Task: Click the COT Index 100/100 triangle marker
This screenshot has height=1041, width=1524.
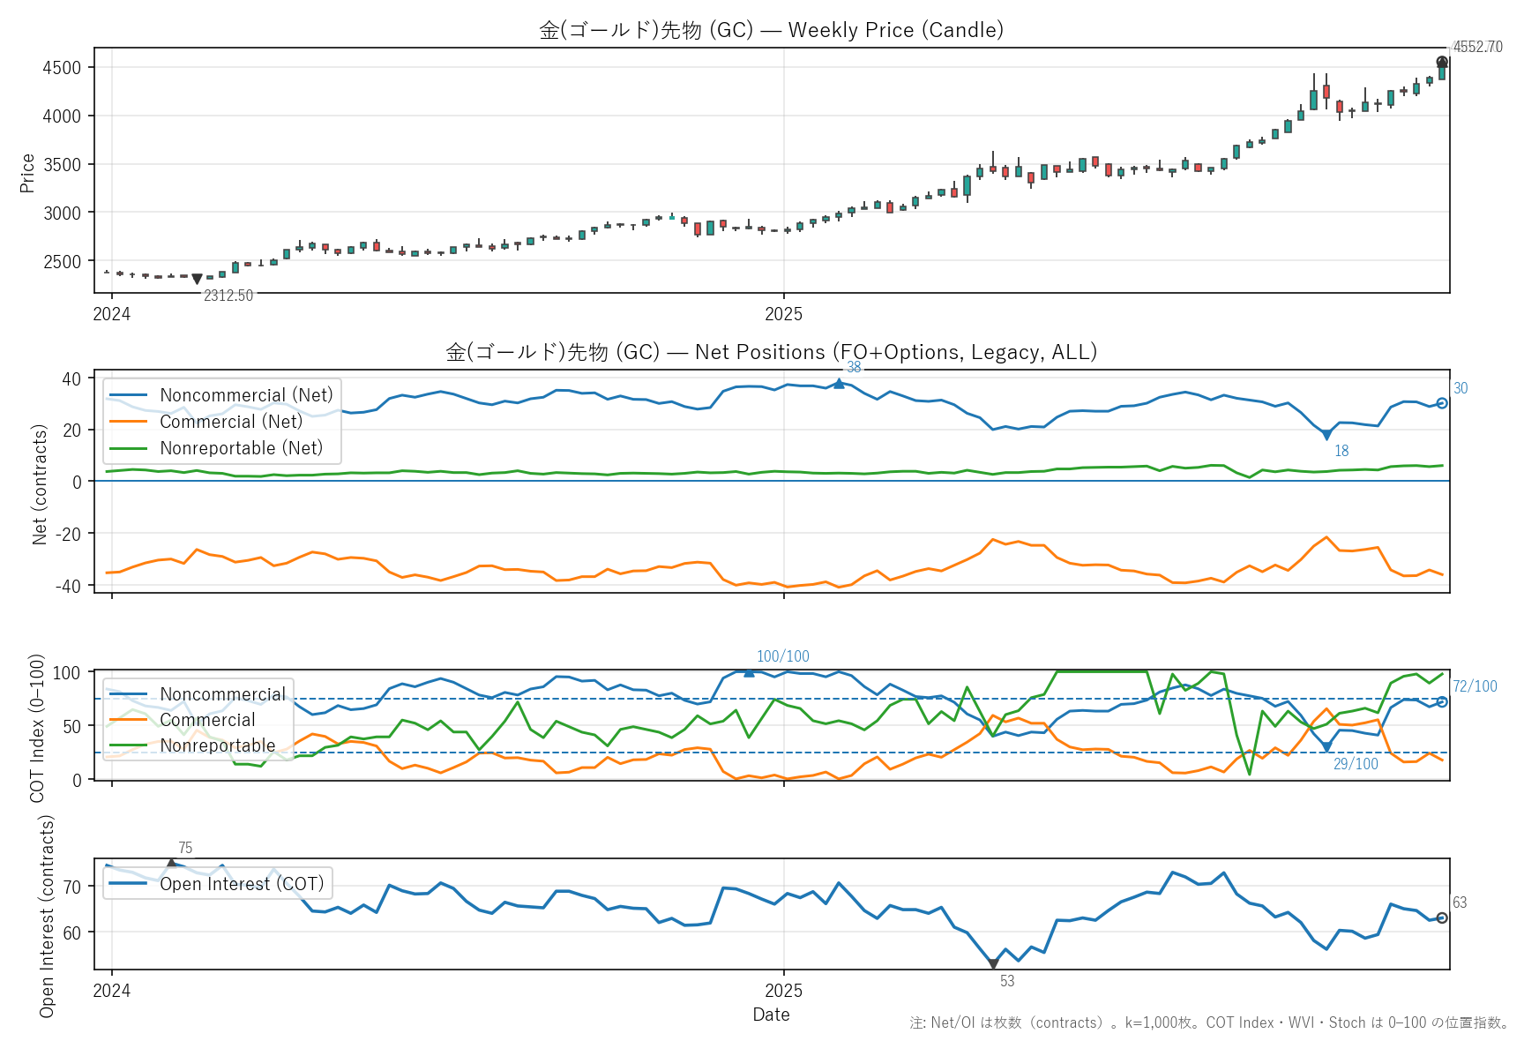Action: tap(749, 672)
